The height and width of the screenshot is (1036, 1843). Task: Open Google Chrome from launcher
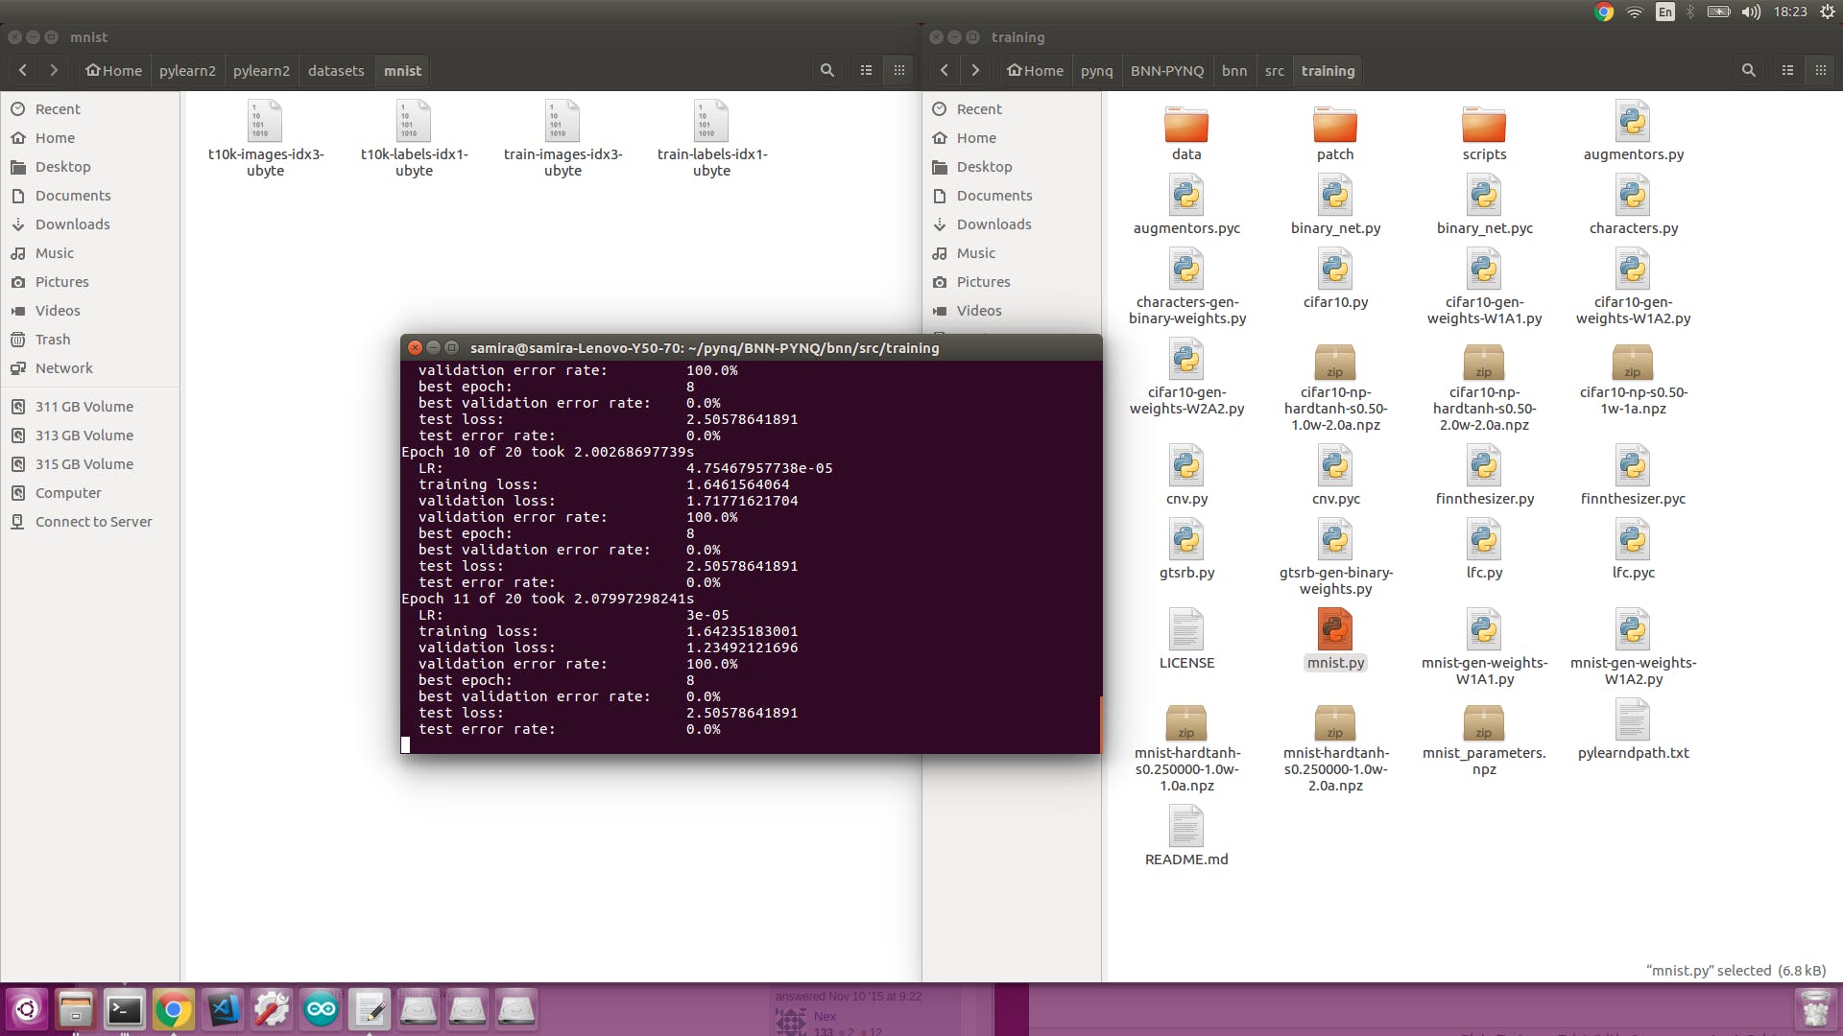coord(173,1009)
